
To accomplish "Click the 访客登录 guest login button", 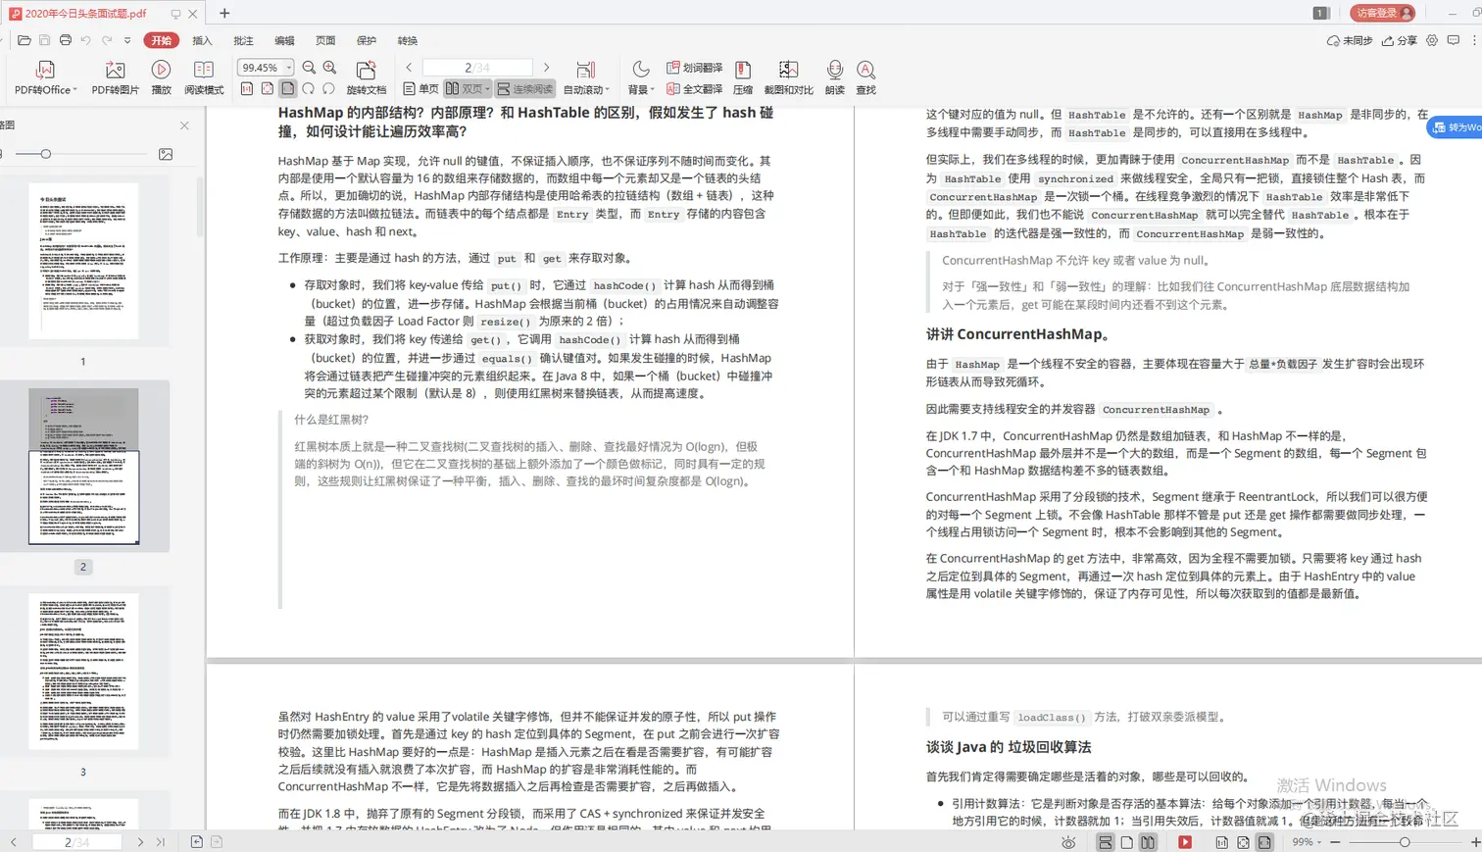I will coord(1381,14).
